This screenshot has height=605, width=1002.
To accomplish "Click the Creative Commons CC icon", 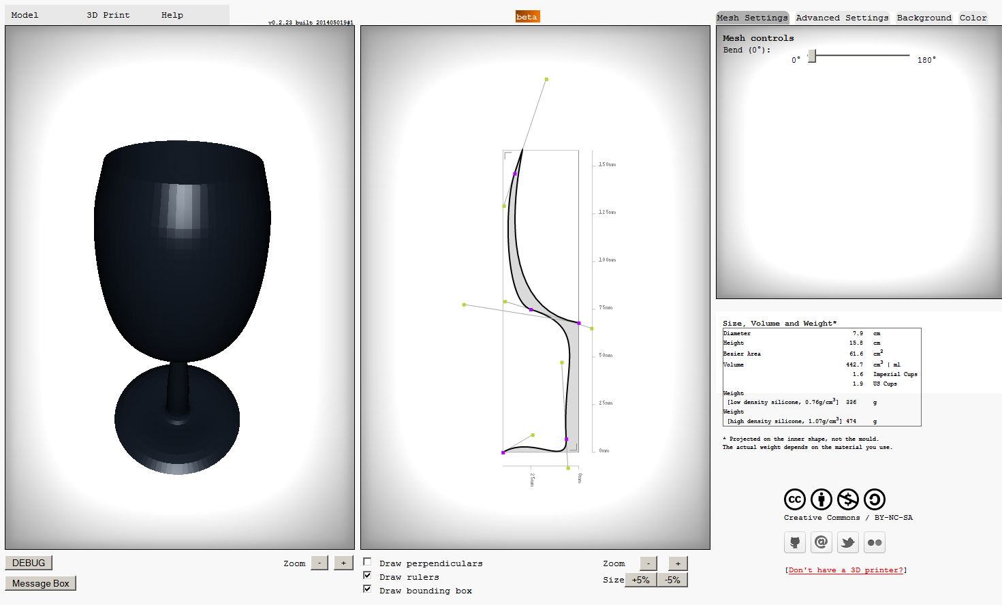I will (x=795, y=499).
